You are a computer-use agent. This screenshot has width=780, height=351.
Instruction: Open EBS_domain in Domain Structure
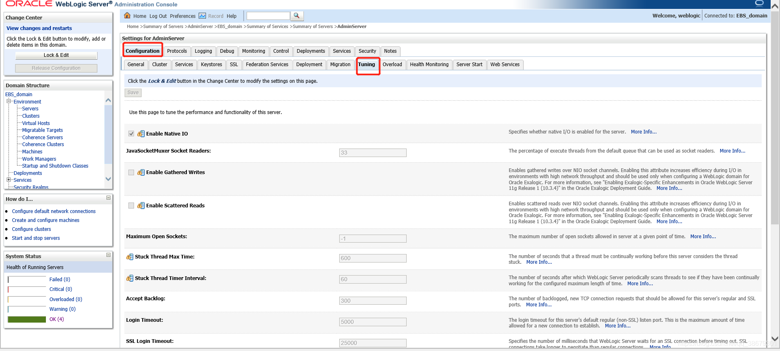click(19, 95)
